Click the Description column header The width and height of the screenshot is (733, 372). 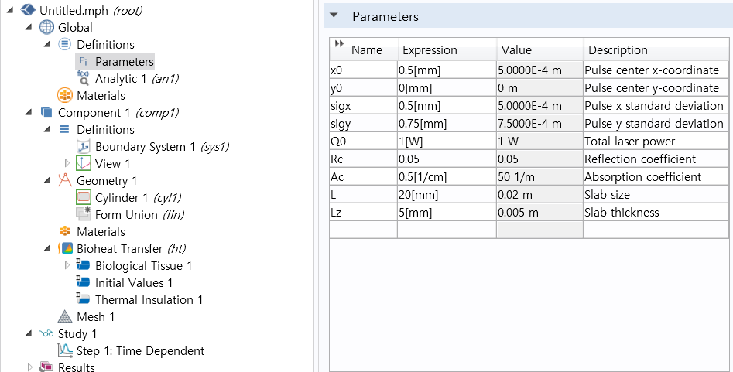pos(618,50)
